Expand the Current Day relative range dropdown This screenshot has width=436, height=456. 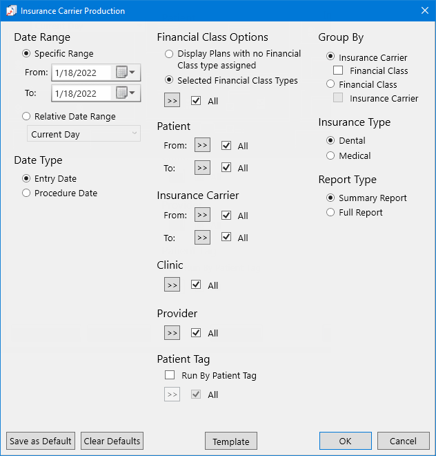pos(83,134)
